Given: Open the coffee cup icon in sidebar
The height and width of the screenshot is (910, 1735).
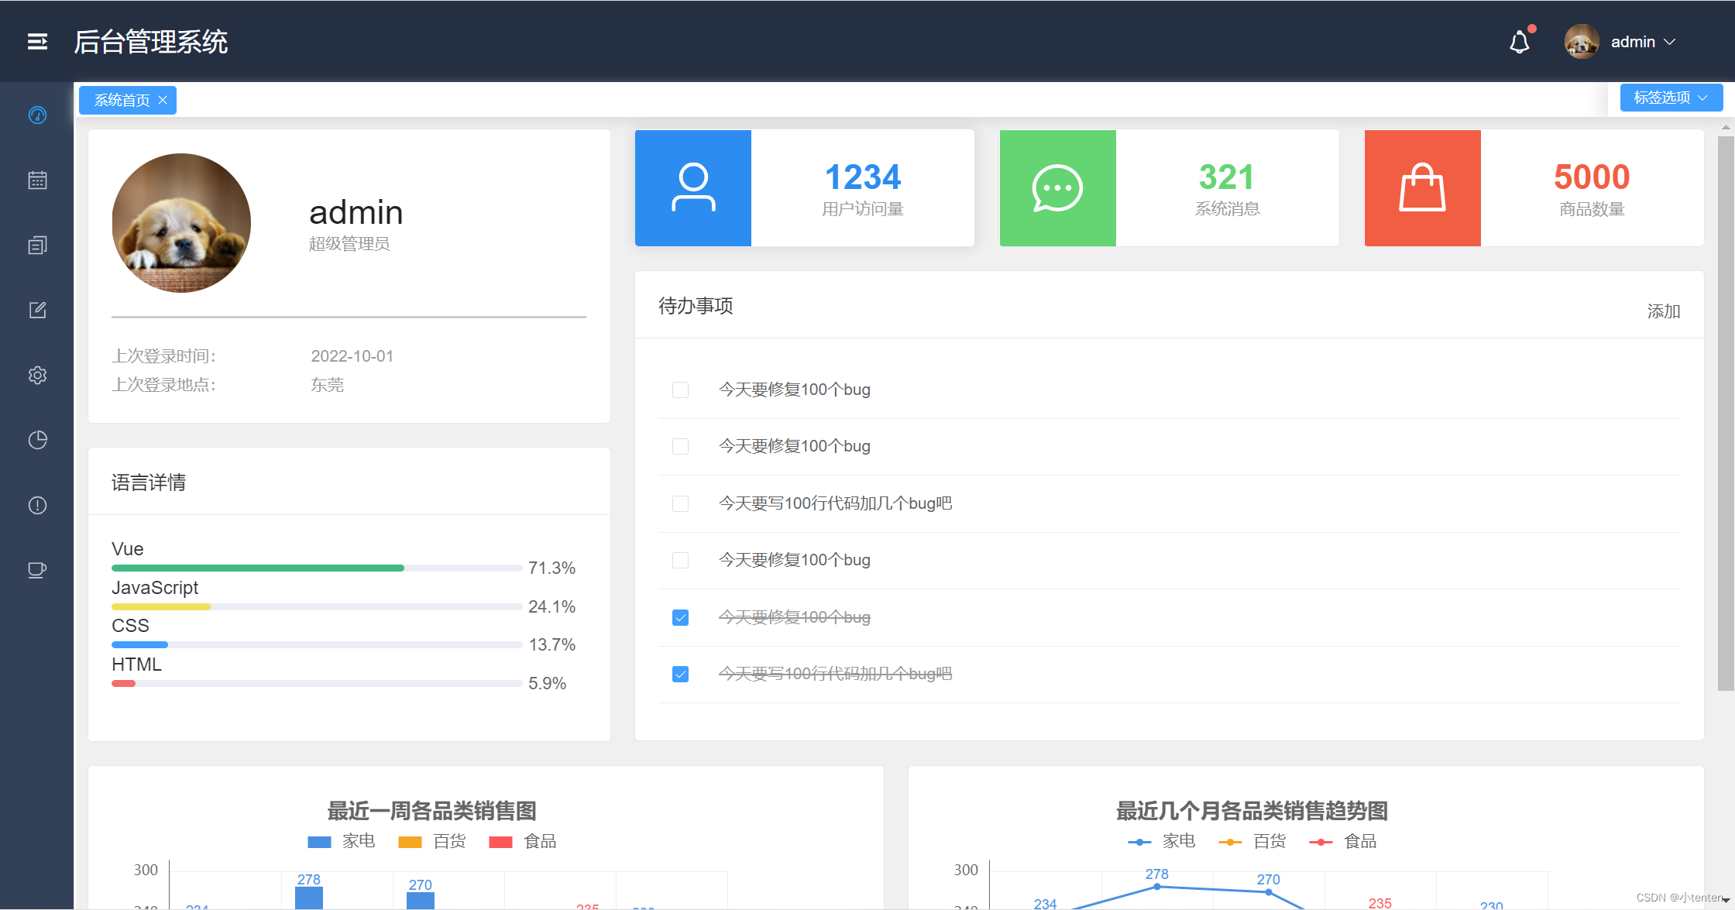Looking at the screenshot, I should point(37,570).
